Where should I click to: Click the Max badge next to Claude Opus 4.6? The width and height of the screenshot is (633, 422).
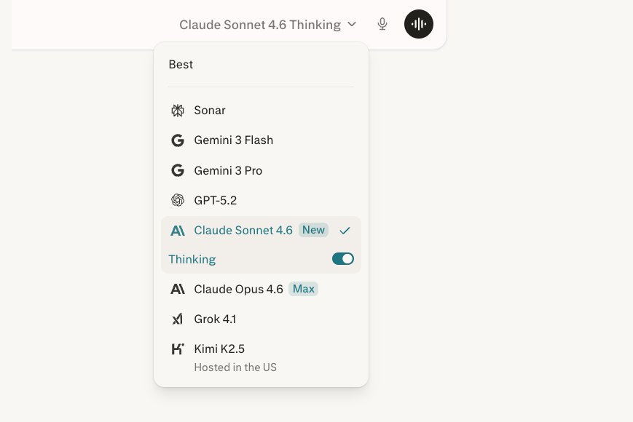(304, 289)
